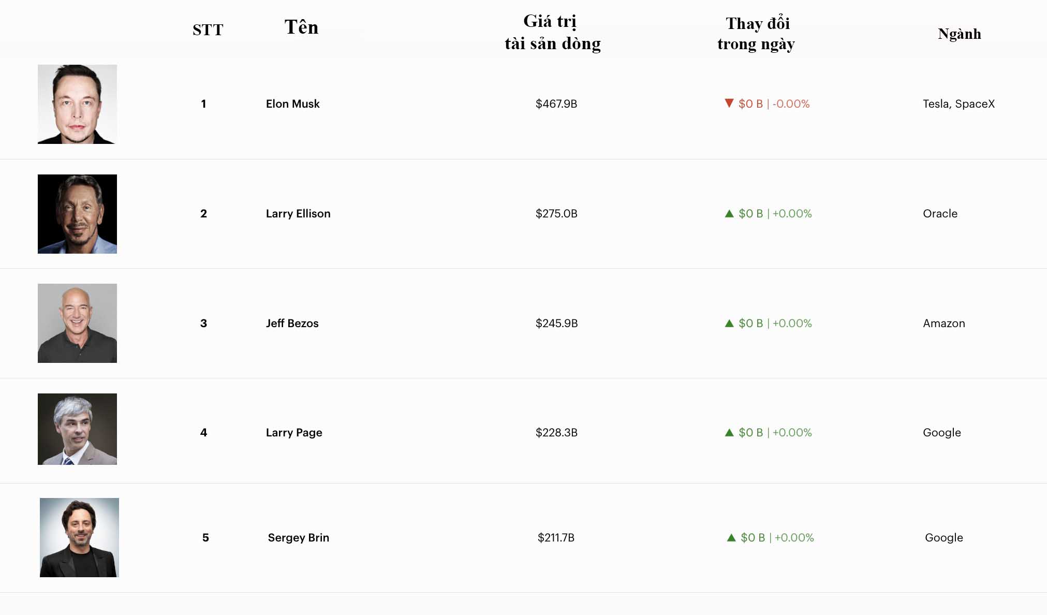Sort by the Tên column header
1047x615 pixels.
301,27
